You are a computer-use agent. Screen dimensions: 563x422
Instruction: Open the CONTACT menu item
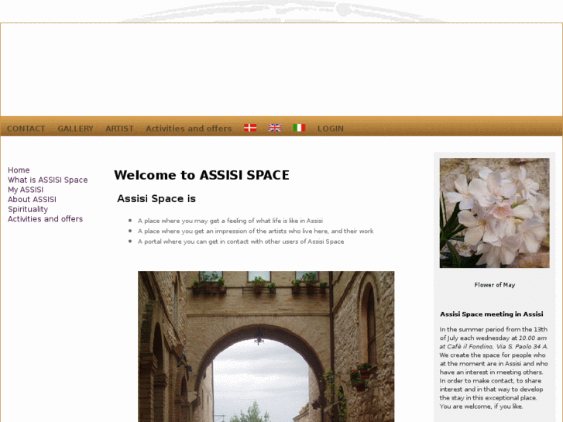click(26, 129)
